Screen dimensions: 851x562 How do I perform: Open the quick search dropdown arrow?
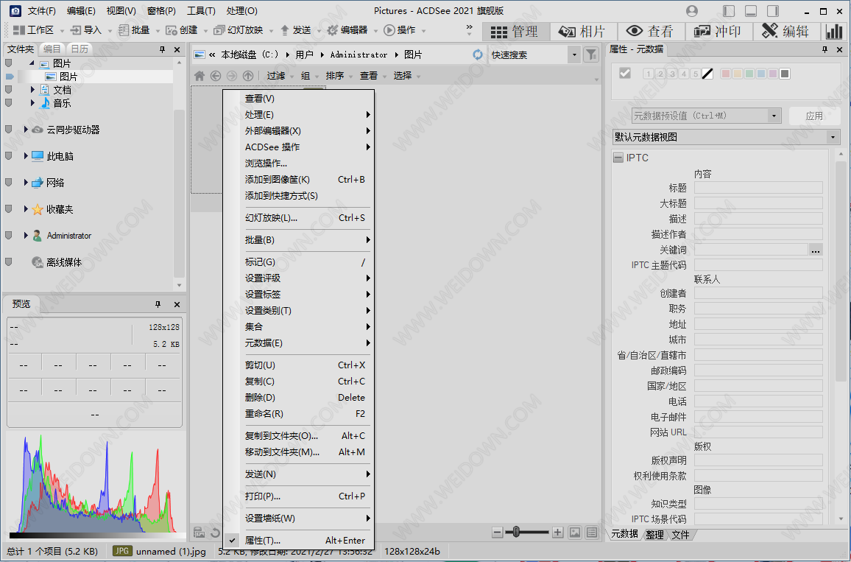coord(574,55)
